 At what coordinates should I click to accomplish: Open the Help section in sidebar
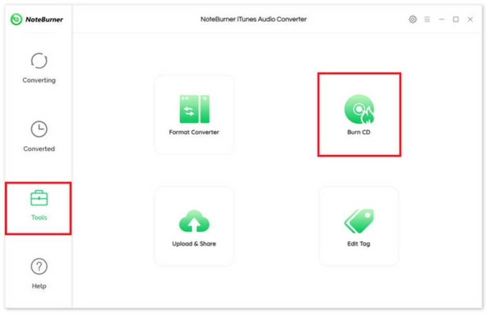pos(39,273)
